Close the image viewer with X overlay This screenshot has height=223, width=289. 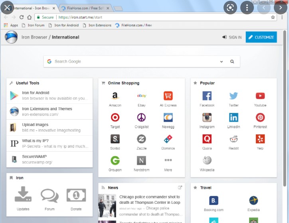7,8
